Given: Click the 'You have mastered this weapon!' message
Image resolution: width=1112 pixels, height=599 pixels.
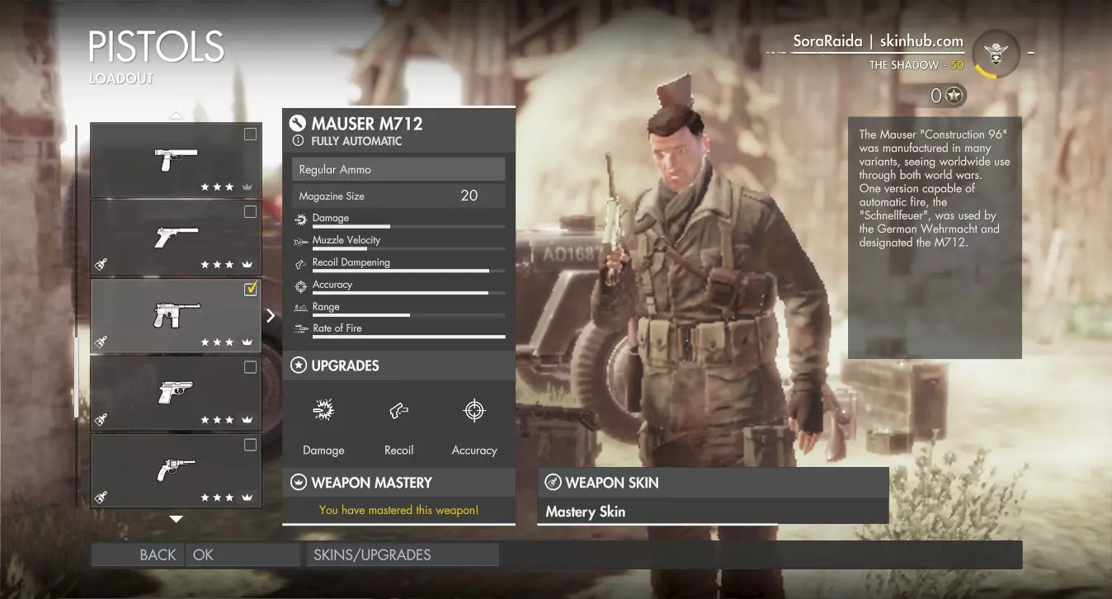Looking at the screenshot, I should coord(398,510).
